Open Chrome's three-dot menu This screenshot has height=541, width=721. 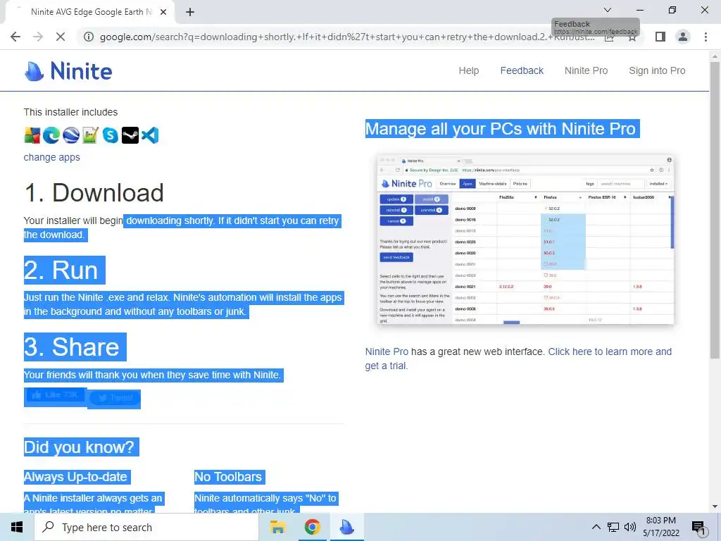click(x=706, y=37)
